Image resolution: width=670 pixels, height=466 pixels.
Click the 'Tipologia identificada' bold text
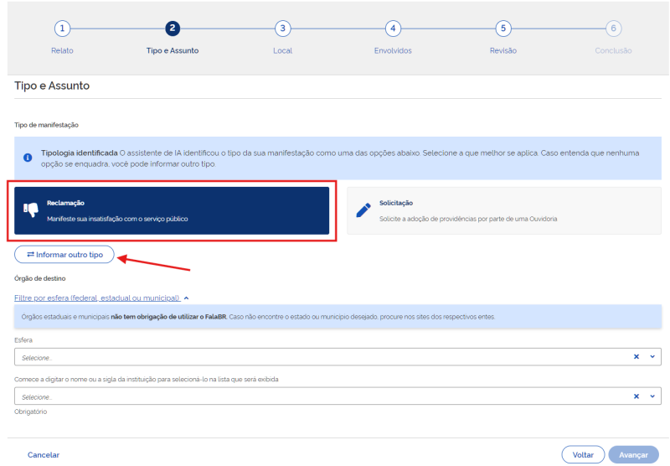pos(79,153)
